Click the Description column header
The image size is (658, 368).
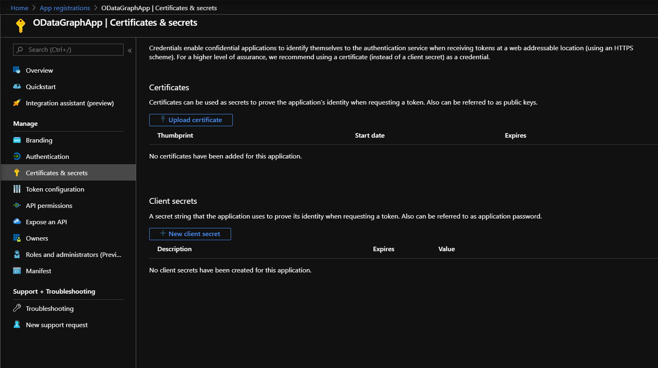click(175, 249)
